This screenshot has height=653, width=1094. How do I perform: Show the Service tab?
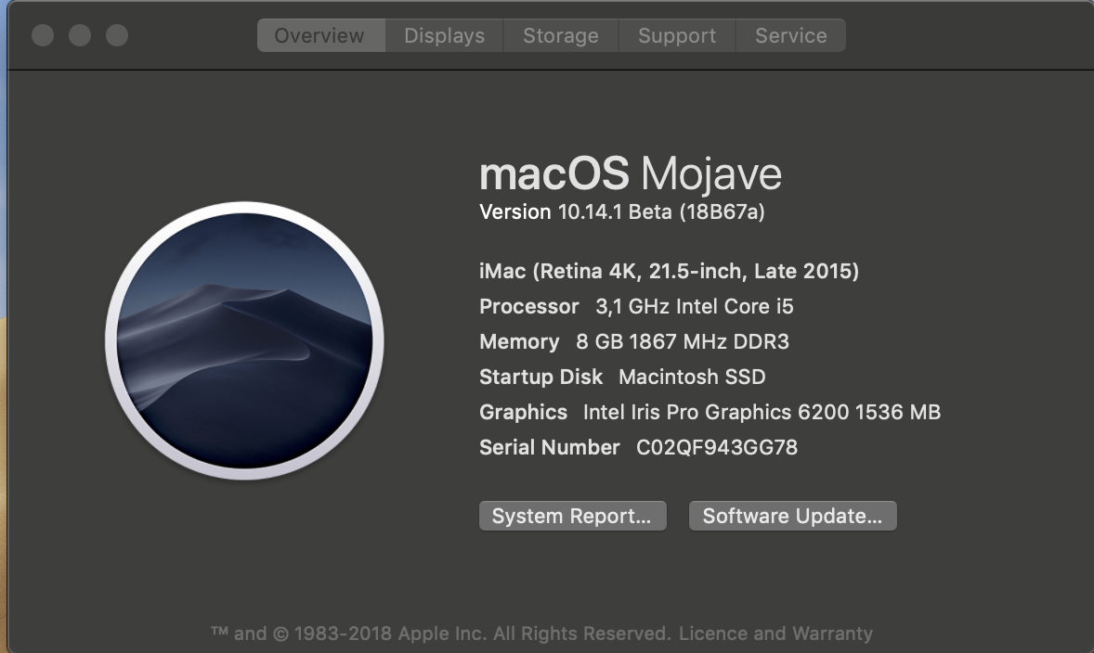click(x=790, y=36)
